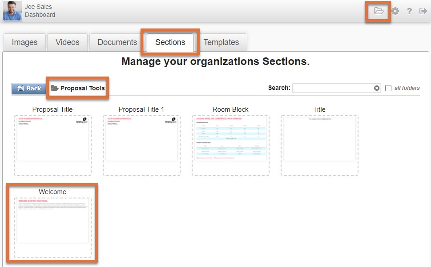Image resolution: width=431 pixels, height=267 pixels.
Task: Open settings gear icon
Action: coord(395,11)
